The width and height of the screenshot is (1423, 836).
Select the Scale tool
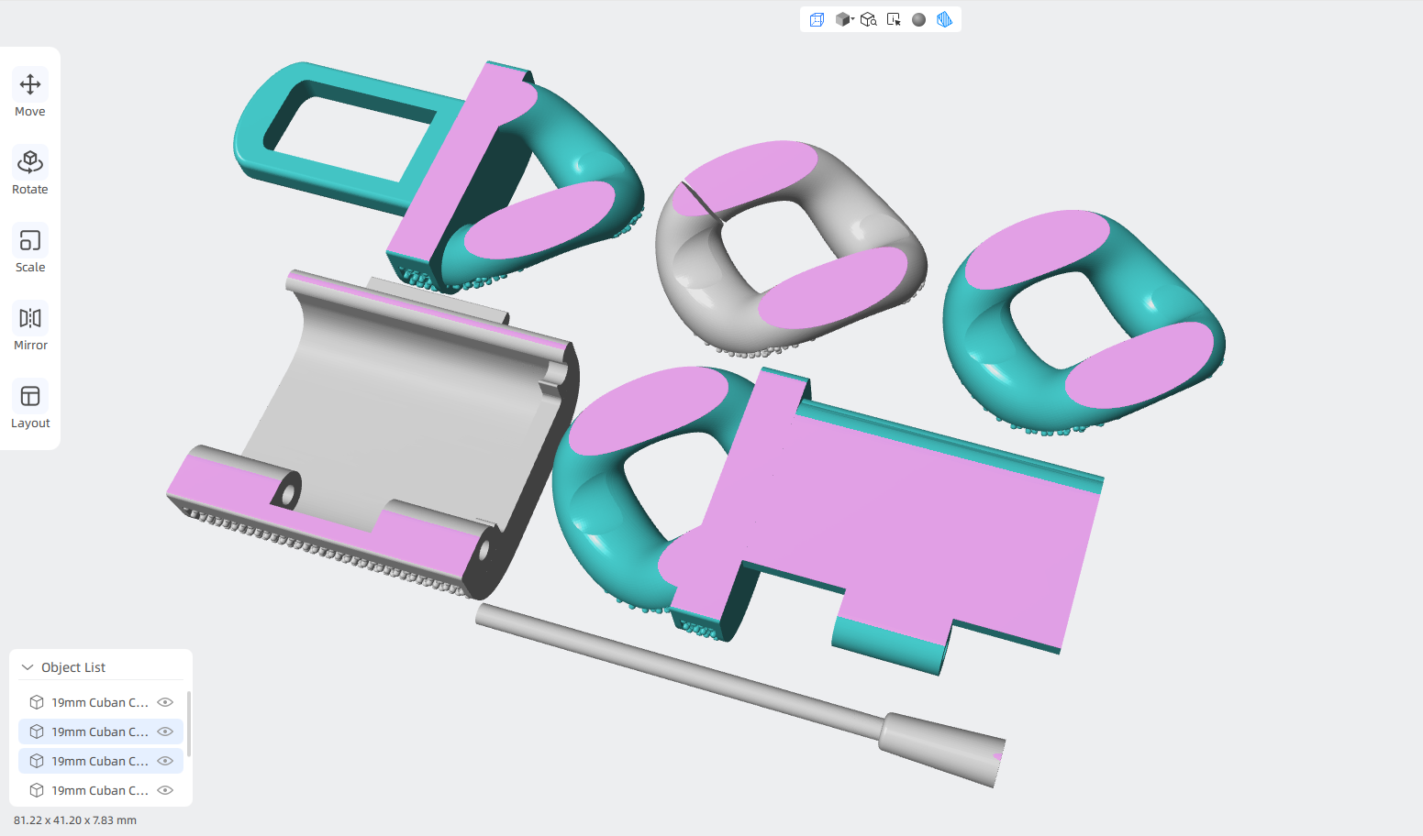(x=30, y=249)
